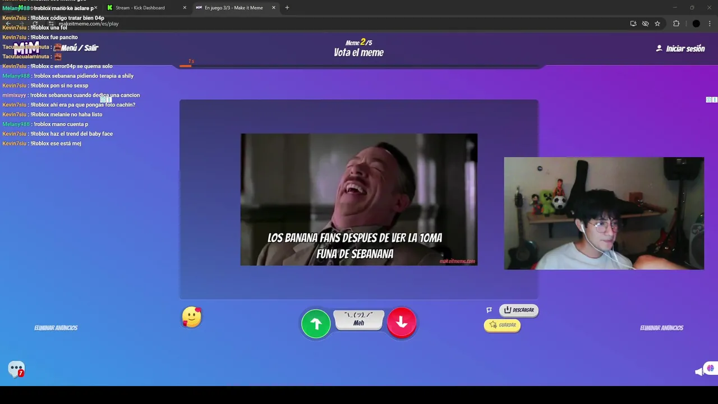
Task: Open site information icon beside URL
Action: click(x=52, y=24)
